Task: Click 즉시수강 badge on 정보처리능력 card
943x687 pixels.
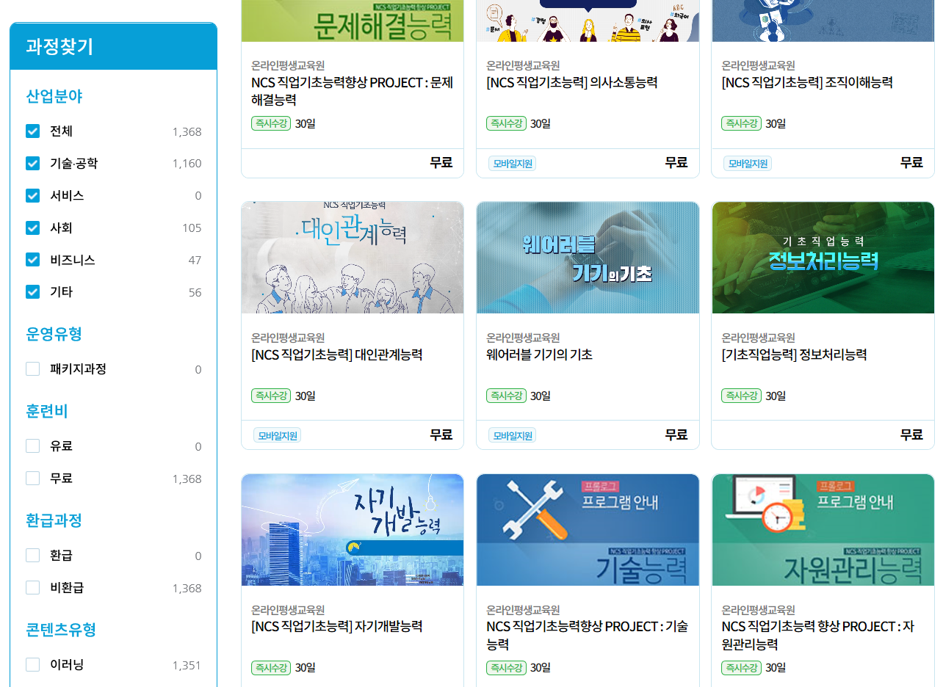Action: click(741, 396)
